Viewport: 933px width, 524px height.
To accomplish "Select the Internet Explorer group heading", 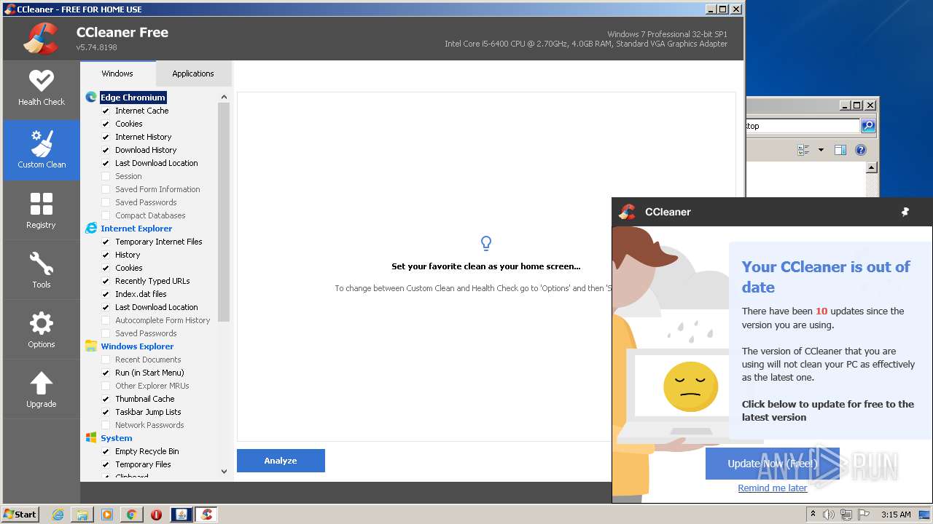I will point(136,229).
